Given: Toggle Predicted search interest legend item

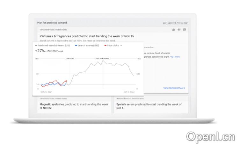Looking at the screenshot, I should 53,46.
